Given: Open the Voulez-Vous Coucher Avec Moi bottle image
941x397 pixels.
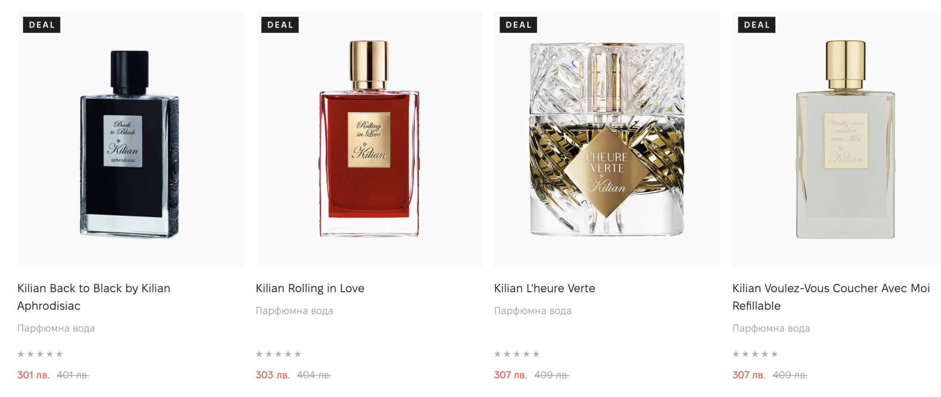Looking at the screenshot, I should (837, 139).
